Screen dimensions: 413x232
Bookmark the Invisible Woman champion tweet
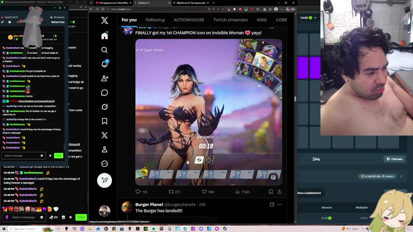point(271,192)
